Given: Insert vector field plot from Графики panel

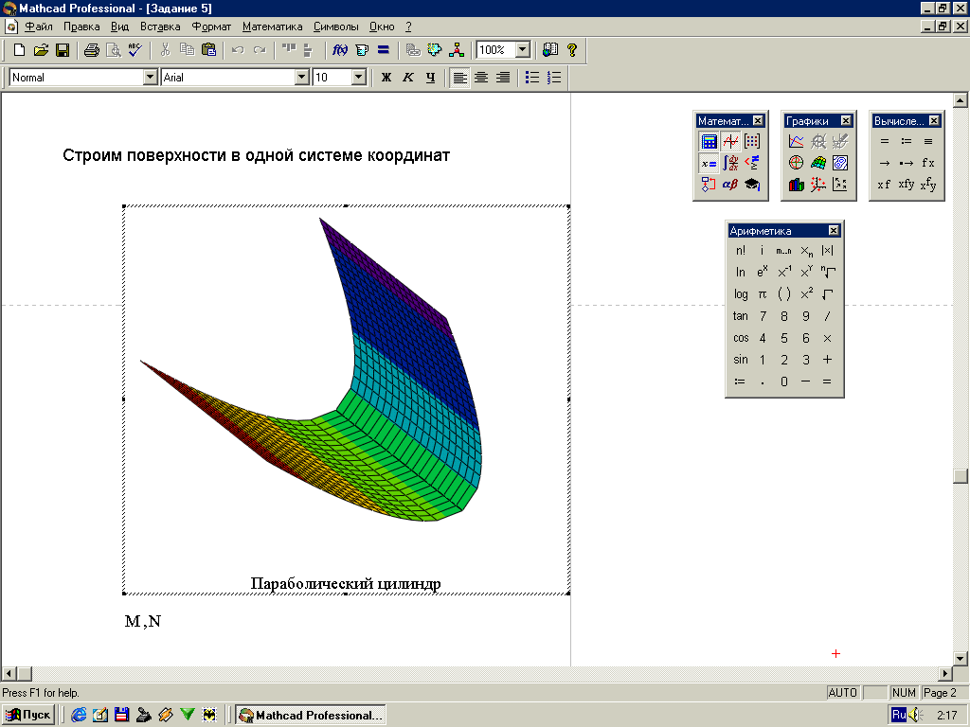Looking at the screenshot, I should pyautogui.click(x=840, y=185).
